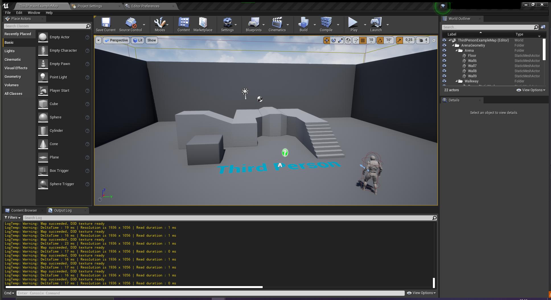Open help for Sphere Trigger actor
Viewport: 551px width, 300px height.
tap(87, 184)
